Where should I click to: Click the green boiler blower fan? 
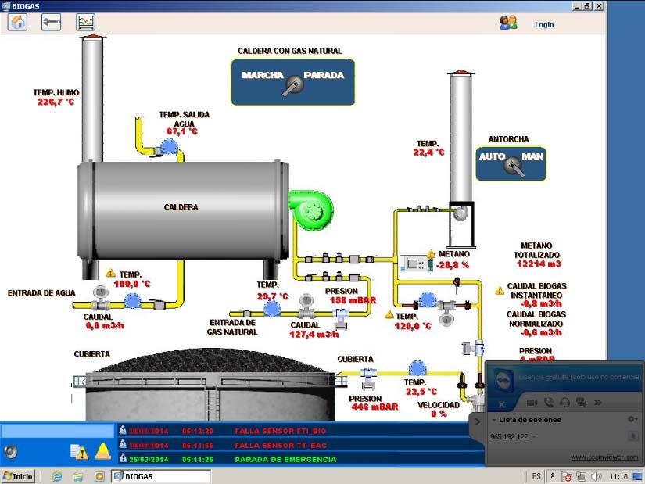312,210
